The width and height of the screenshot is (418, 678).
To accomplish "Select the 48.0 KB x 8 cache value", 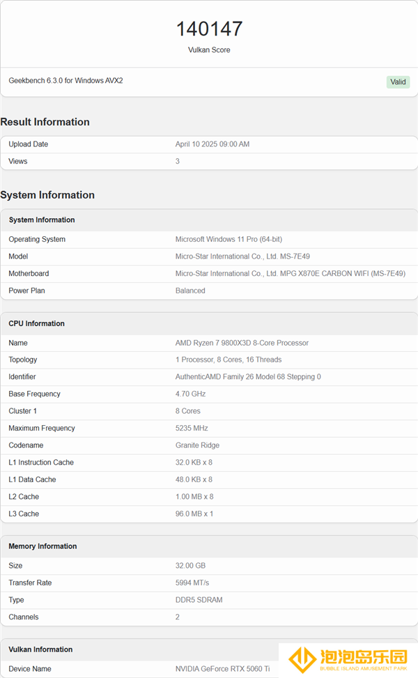I will [x=194, y=479].
